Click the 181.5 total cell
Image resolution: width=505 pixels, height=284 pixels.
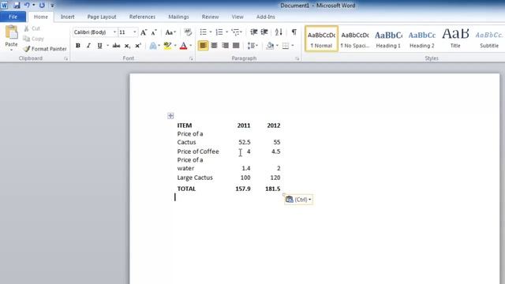click(x=272, y=189)
